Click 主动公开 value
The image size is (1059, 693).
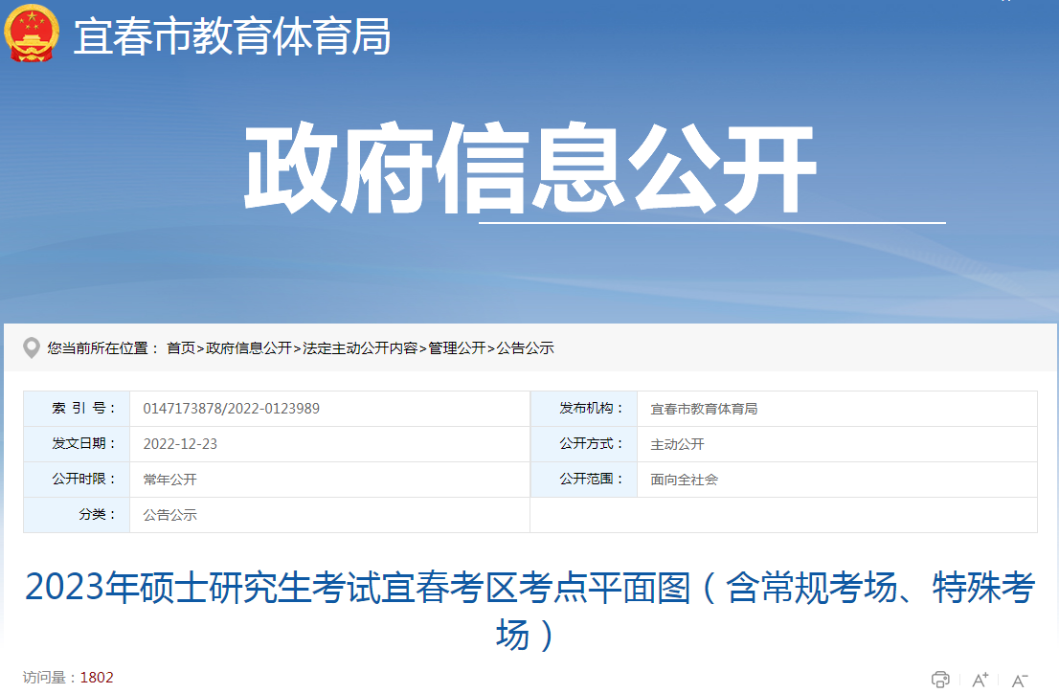(677, 444)
